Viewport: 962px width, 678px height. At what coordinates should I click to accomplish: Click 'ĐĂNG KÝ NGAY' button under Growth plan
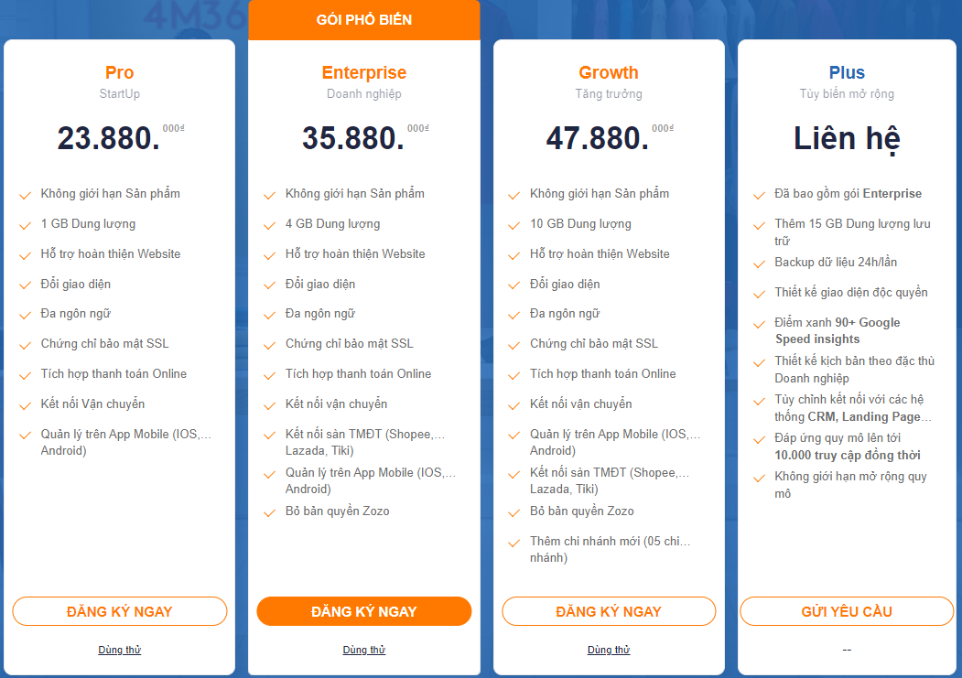pos(609,611)
